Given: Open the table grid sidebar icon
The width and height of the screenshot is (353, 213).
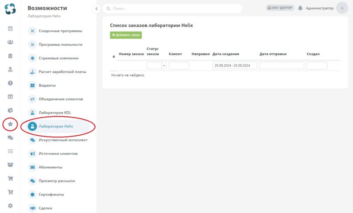Looking at the screenshot, I should tap(10, 97).
